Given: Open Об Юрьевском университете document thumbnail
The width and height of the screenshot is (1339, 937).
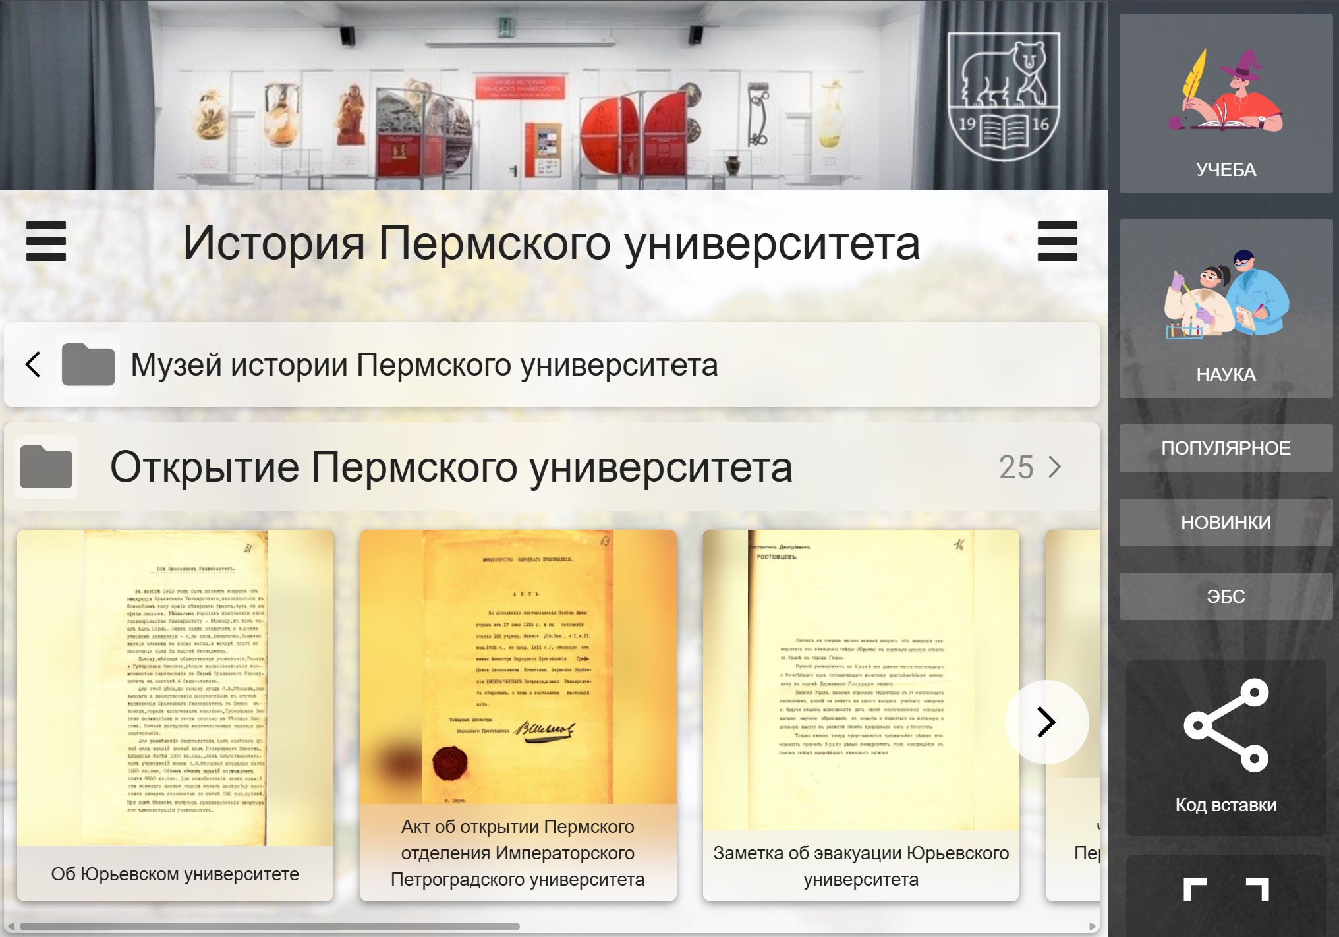Looking at the screenshot, I should pos(175,688).
